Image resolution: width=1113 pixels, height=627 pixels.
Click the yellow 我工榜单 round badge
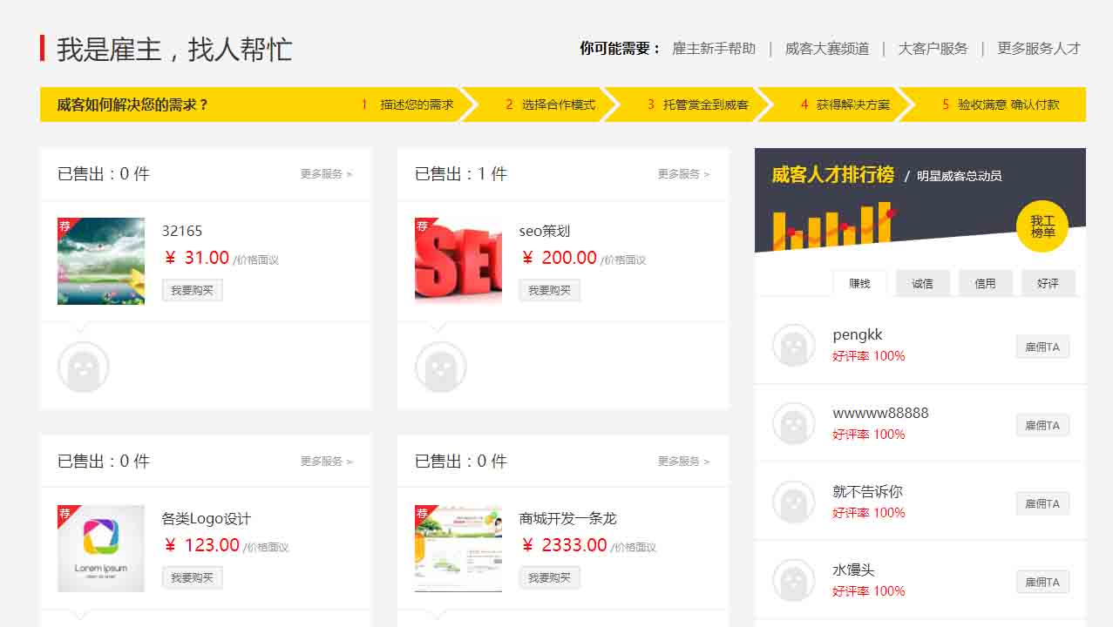(x=1042, y=226)
